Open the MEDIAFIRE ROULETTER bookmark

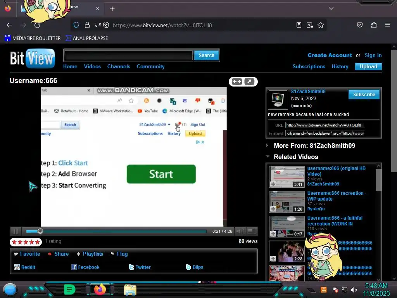click(33, 38)
